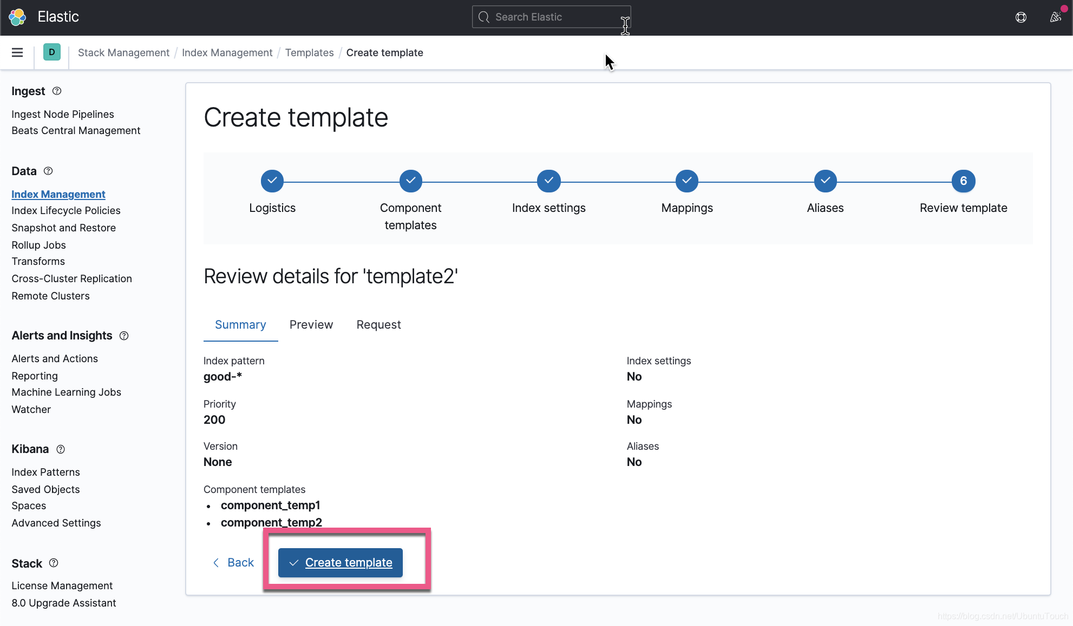1073x626 pixels.
Task: Open Alerts and Actions
Action: pos(55,358)
